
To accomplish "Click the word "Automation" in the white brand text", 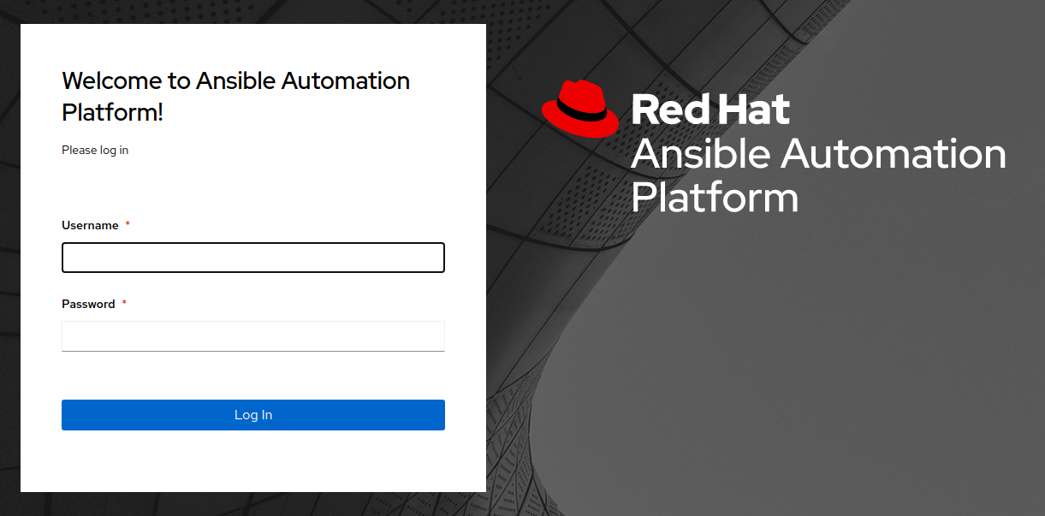I will click(894, 154).
